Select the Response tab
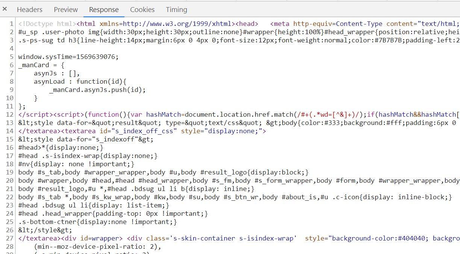This screenshot has height=254, width=460. point(104,10)
